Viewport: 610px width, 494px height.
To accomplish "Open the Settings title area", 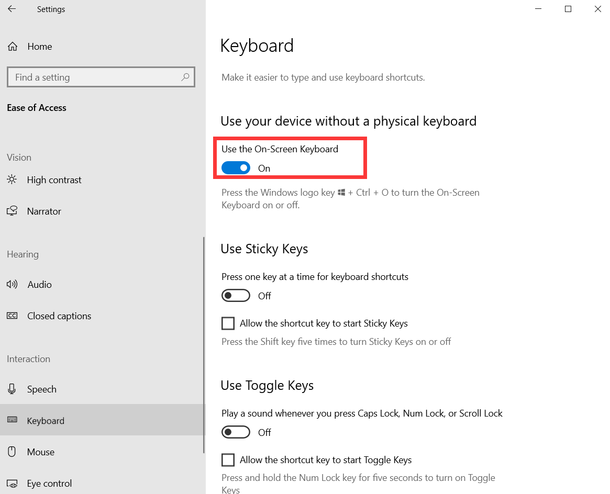I will tap(50, 9).
